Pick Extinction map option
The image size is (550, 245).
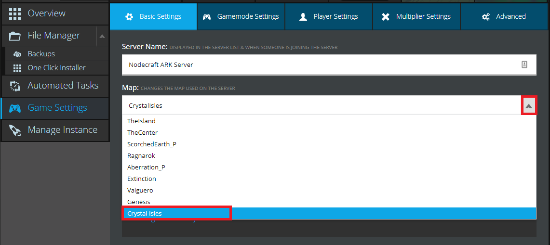pos(329,179)
